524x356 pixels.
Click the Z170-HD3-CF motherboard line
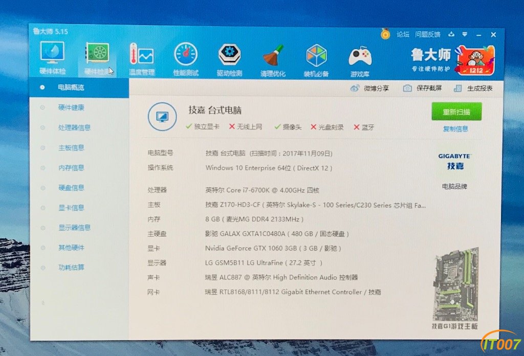pyautogui.click(x=315, y=205)
